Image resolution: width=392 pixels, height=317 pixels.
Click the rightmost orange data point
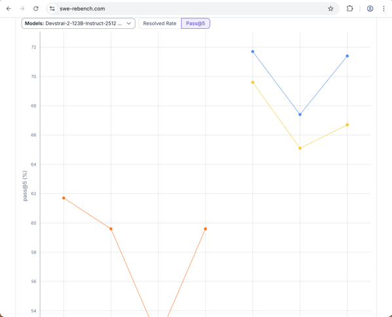tap(205, 229)
